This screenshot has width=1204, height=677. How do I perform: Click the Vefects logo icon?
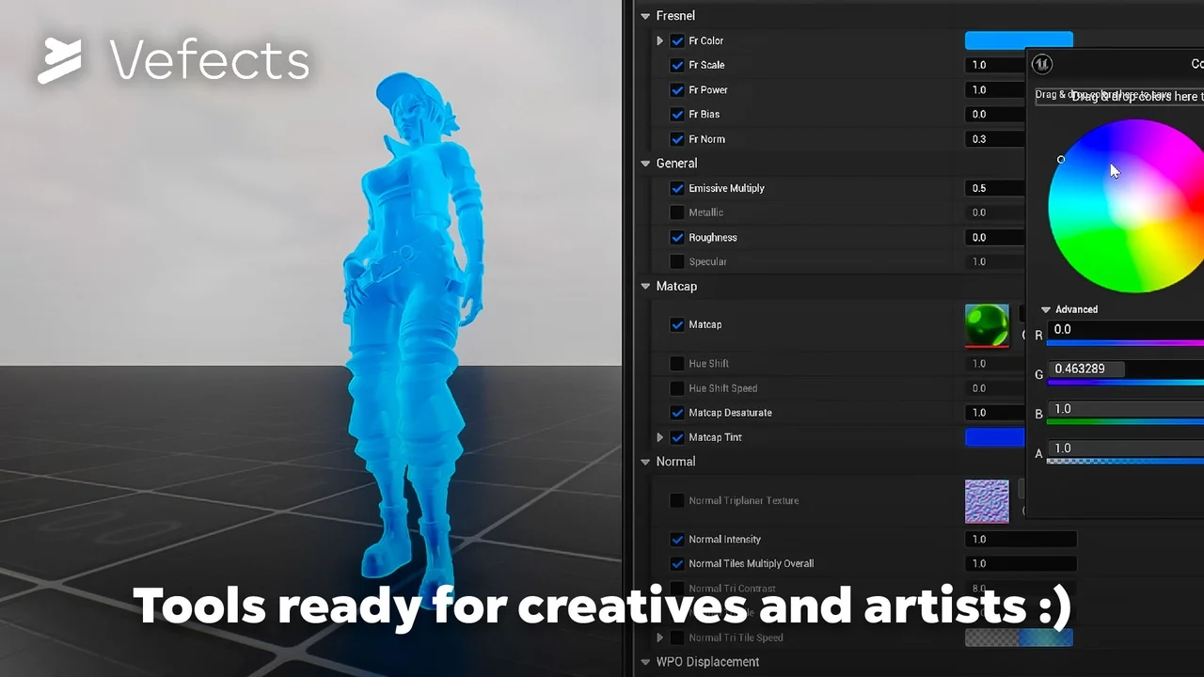point(59,61)
